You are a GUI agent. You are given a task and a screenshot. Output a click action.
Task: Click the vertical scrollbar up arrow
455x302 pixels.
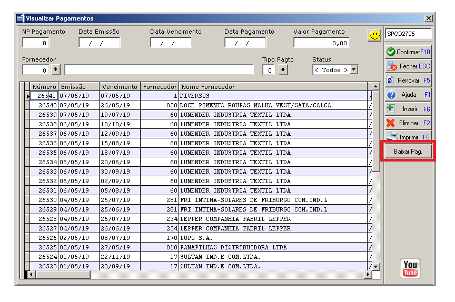click(376, 86)
